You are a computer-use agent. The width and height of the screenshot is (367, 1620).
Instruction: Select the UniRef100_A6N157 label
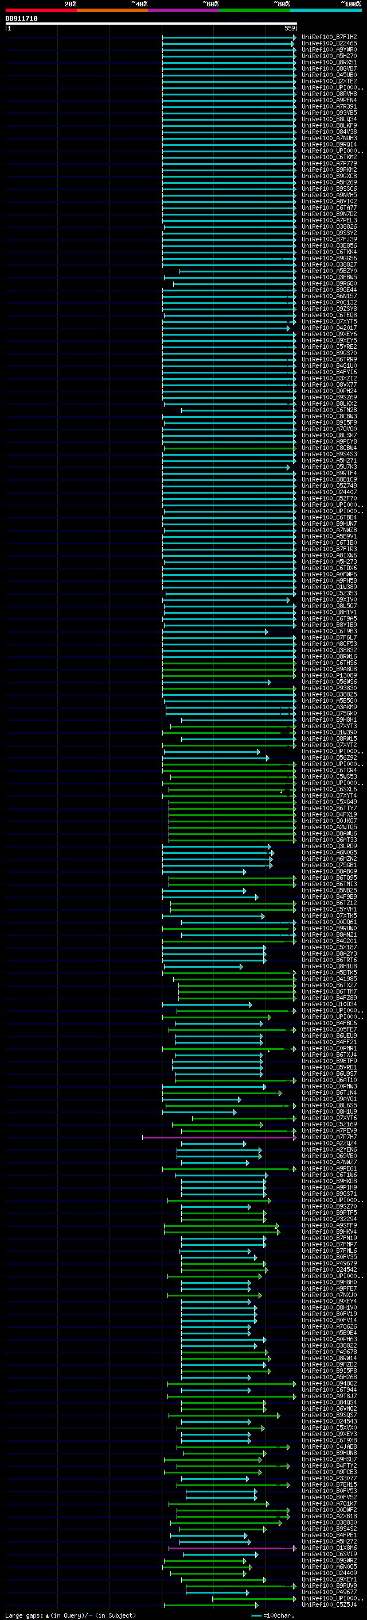point(329,296)
